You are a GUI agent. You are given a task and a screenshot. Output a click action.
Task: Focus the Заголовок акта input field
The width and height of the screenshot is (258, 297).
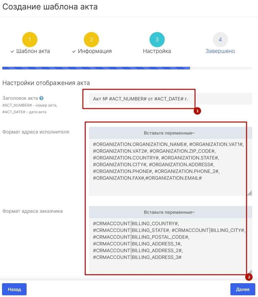pyautogui.click(x=170, y=99)
